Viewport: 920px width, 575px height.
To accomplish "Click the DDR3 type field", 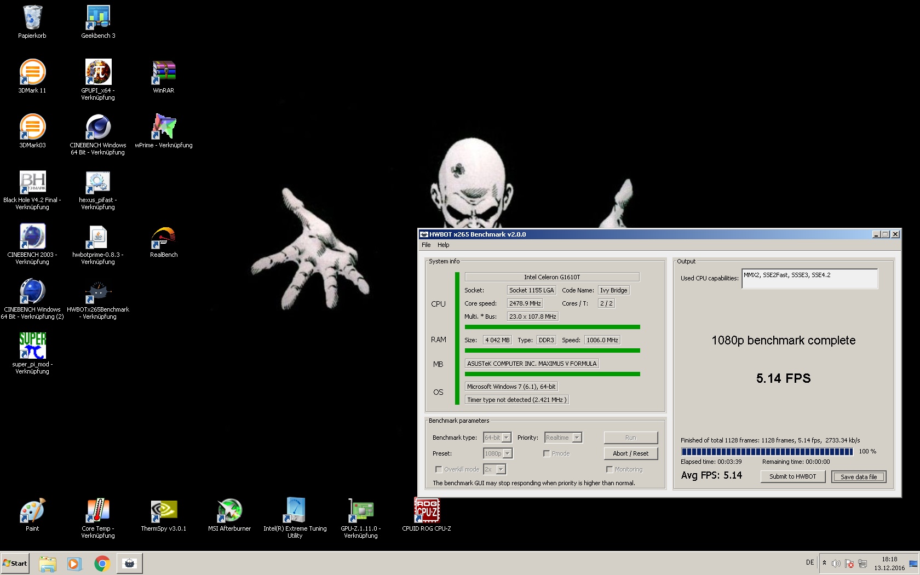I will click(547, 340).
